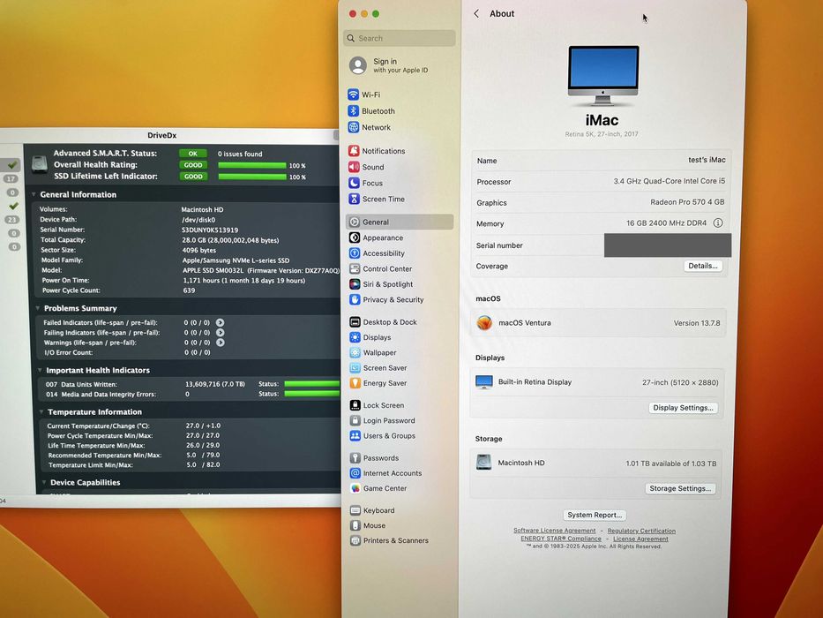The width and height of the screenshot is (823, 618).
Task: Open Users & Groups settings
Action: pos(382,435)
